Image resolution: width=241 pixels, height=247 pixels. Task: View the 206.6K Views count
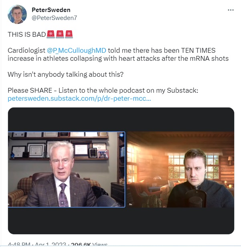[89, 245]
